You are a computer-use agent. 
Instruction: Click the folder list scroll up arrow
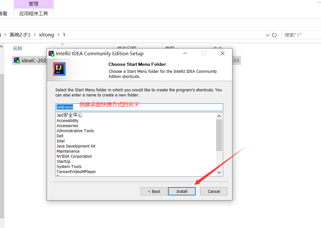[219, 116]
